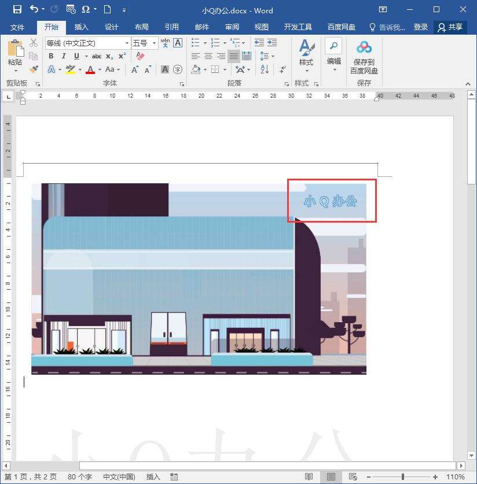Viewport: 477px width, 484px height.
Task: Click the 登录 sign-in link
Action: coord(420,27)
